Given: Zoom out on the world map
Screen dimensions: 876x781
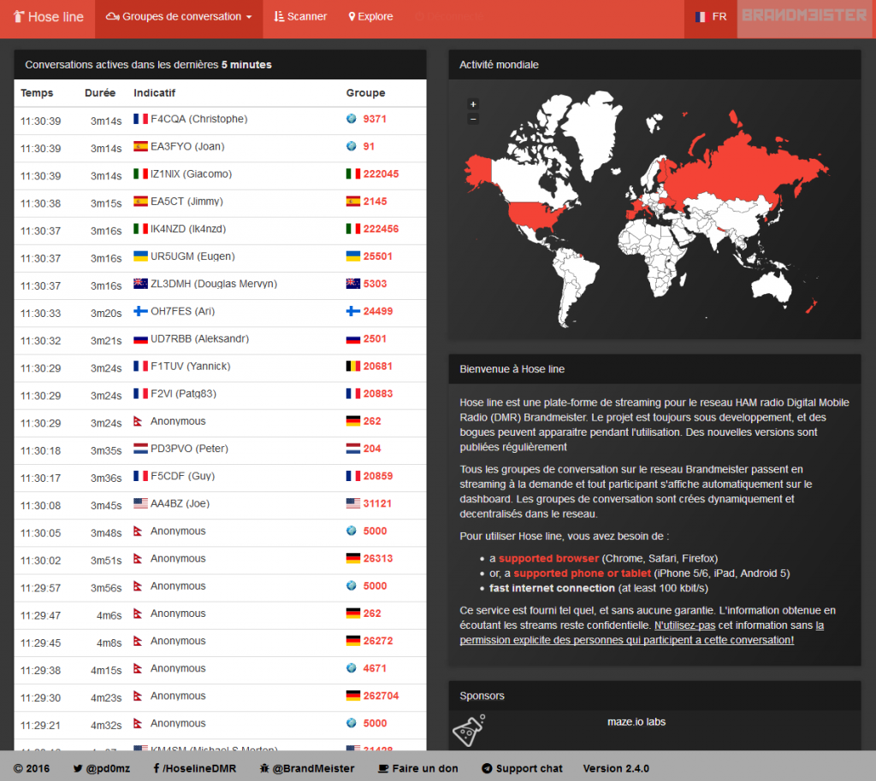Looking at the screenshot, I should pos(473,119).
